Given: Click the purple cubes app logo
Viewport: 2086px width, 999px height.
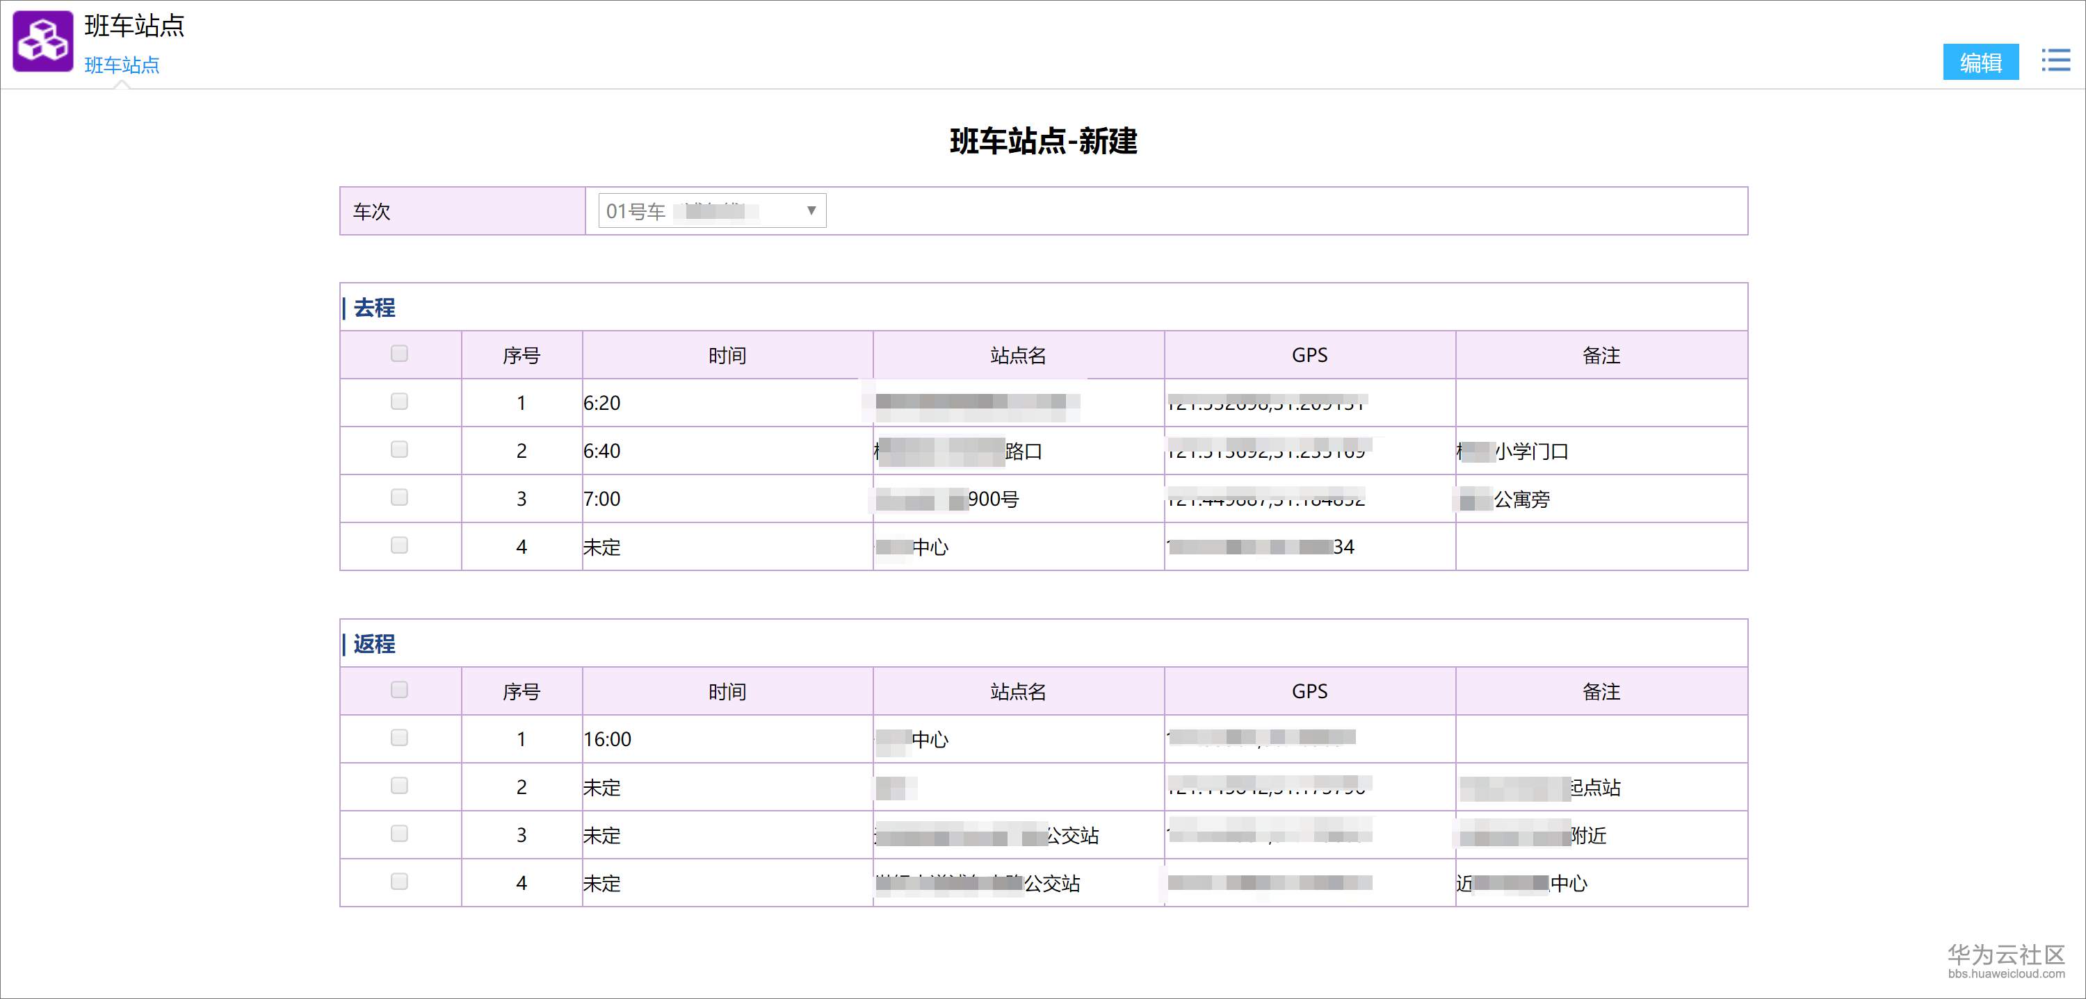Looking at the screenshot, I should [43, 40].
